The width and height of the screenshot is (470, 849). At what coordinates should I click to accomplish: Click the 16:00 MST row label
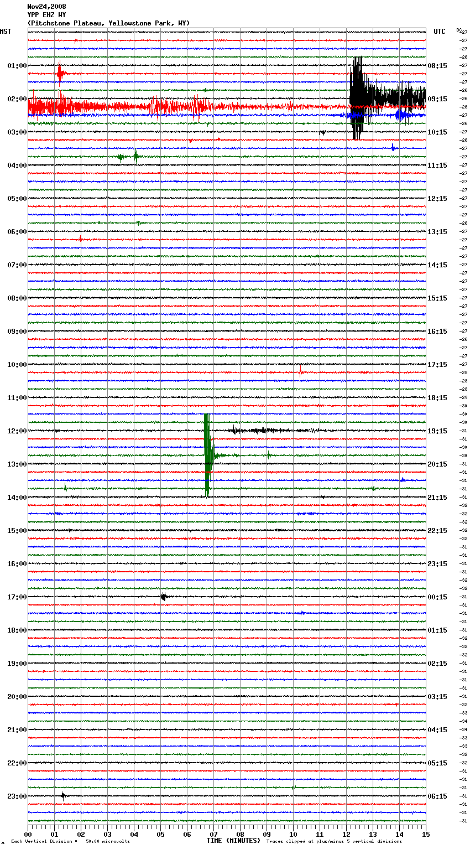click(17, 564)
